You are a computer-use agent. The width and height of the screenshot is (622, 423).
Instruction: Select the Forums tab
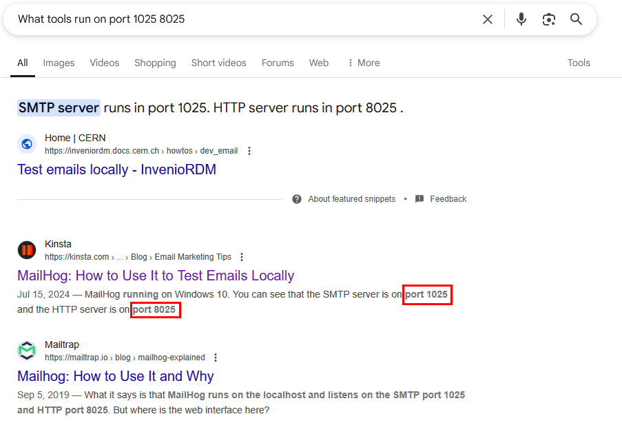pyautogui.click(x=278, y=63)
